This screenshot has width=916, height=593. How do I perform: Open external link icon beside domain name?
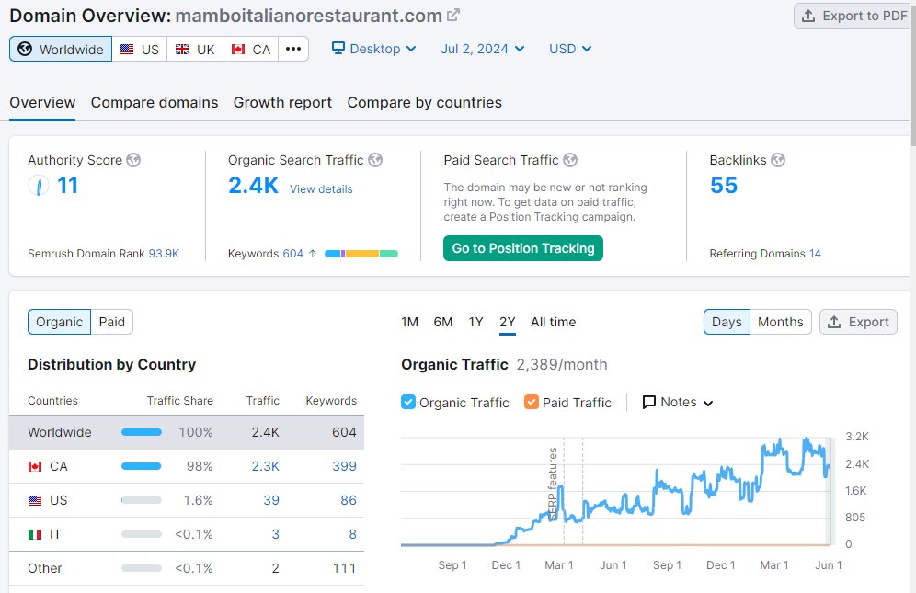point(453,16)
